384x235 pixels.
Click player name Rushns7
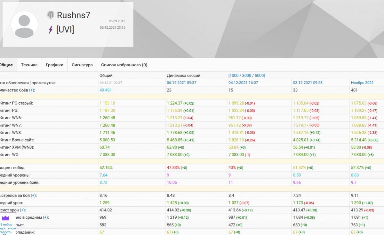[x=74, y=15]
